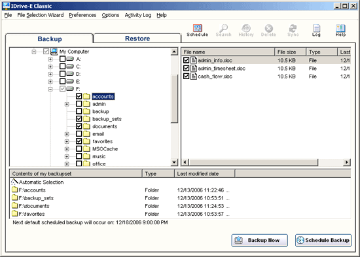Image resolution: width=360 pixels, height=257 pixels.
Task: Check the C: drive checkbox
Action: coord(62,66)
